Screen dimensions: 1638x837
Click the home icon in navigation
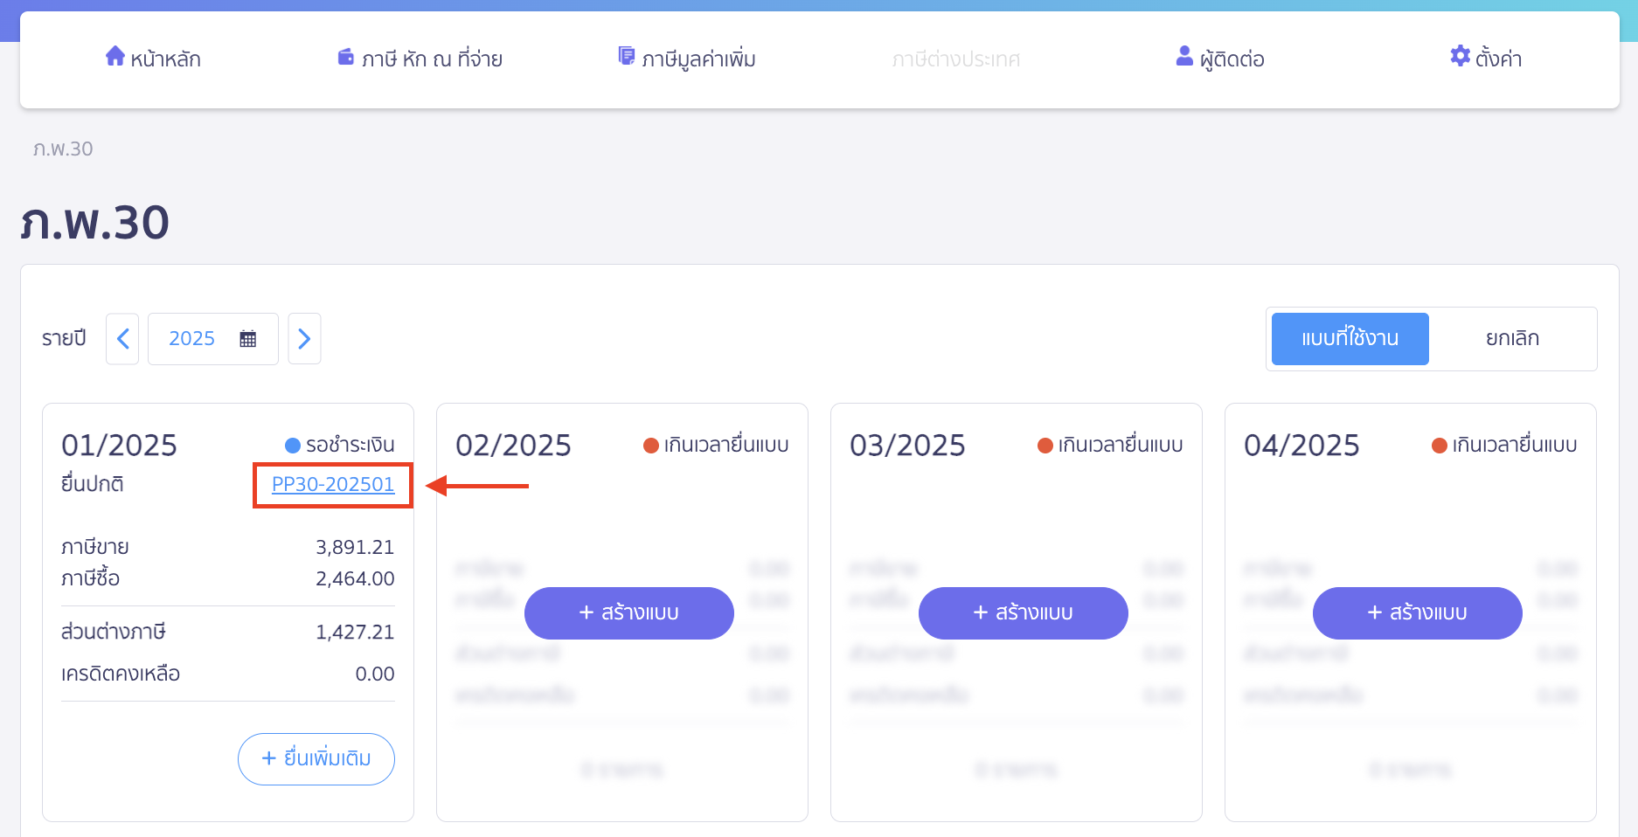click(115, 57)
